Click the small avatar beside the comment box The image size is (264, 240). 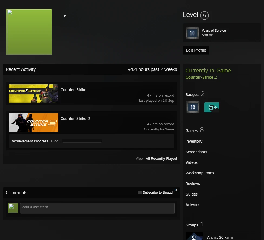pos(13,208)
